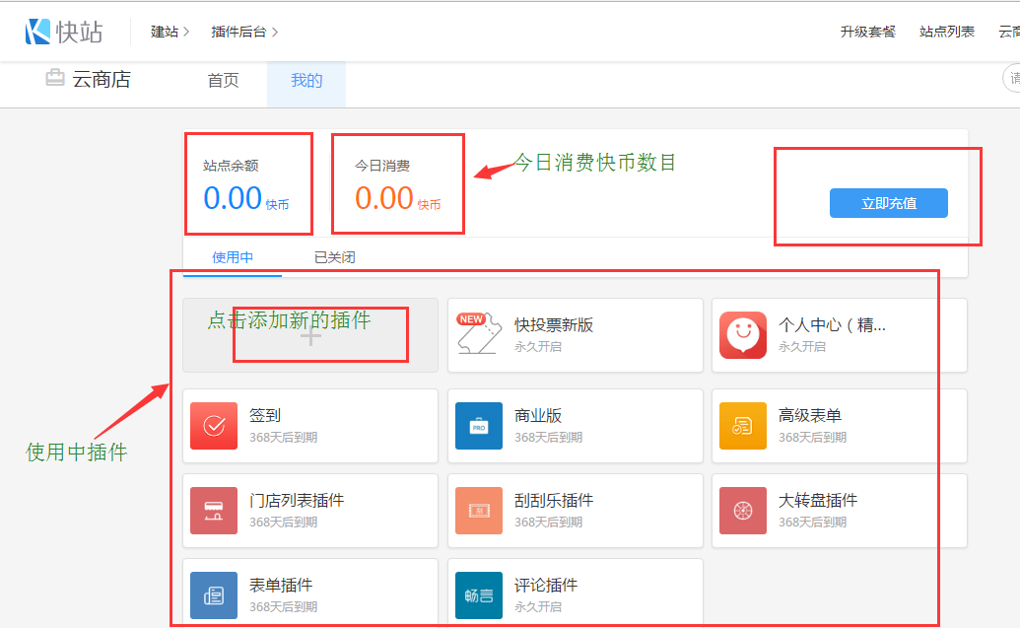Open the 大转盘插件 wheel icon
Viewport: 1020px width, 628px height.
click(742, 511)
